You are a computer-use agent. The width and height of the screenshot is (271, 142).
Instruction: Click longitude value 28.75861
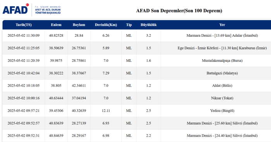click(x=79, y=61)
